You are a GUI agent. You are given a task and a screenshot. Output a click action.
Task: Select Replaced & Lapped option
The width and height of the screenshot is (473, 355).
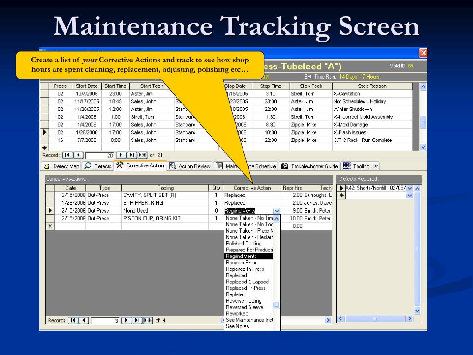pos(249,282)
